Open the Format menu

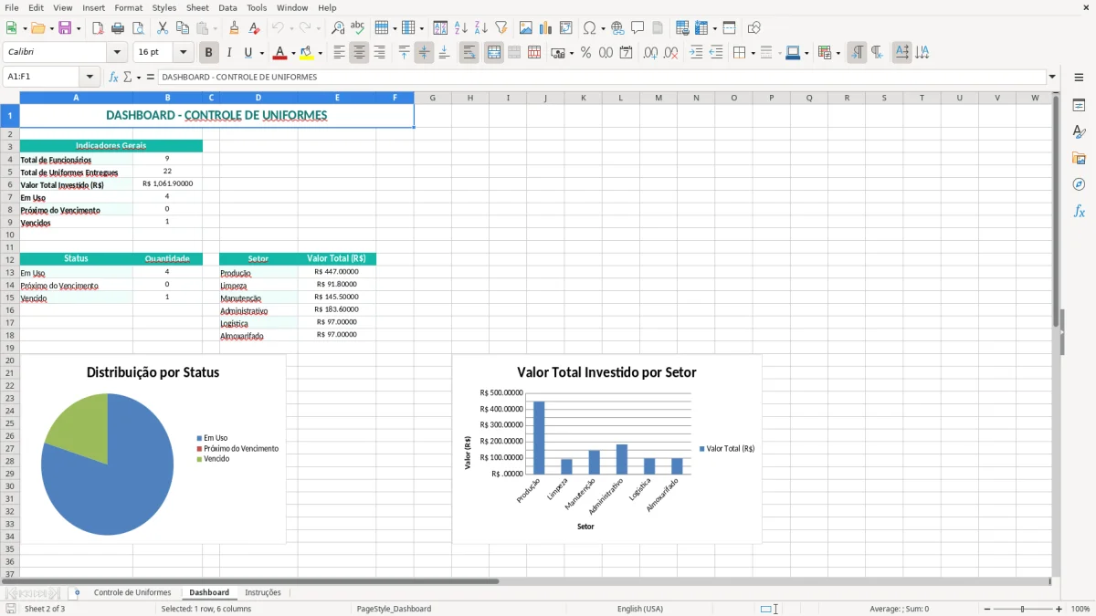click(x=128, y=7)
